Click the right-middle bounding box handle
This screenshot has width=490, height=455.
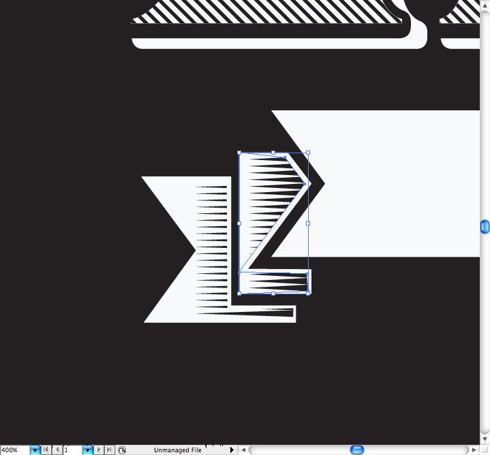click(x=308, y=223)
